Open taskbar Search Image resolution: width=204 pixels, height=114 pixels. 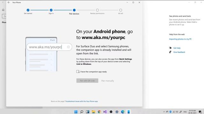[x=82, y=112]
